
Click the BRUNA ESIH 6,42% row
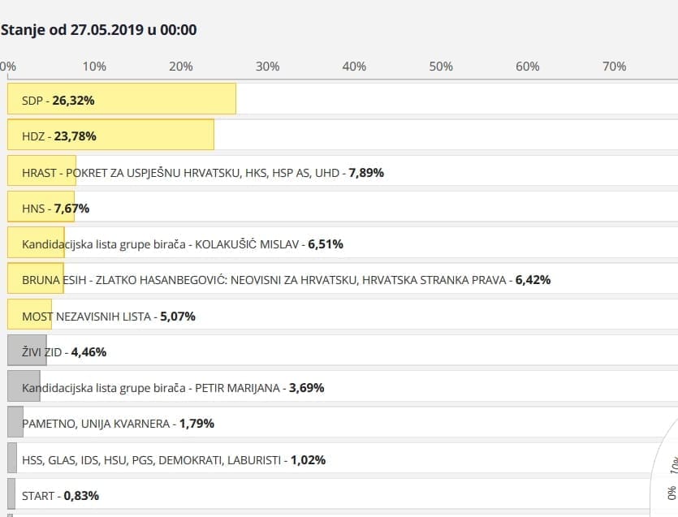pyautogui.click(x=286, y=280)
